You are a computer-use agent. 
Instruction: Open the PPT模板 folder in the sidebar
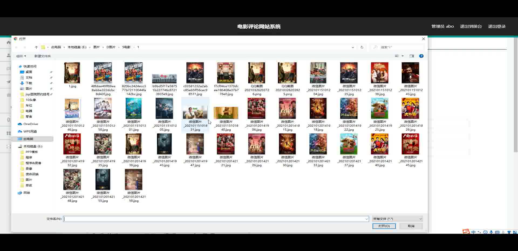point(32,152)
